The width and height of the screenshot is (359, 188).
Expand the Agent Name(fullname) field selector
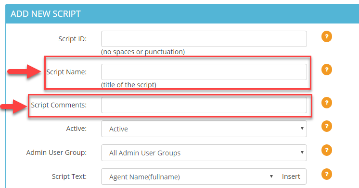189,176
